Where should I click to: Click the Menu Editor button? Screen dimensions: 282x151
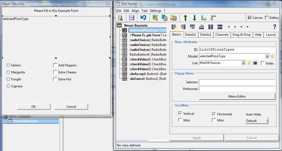click(x=237, y=96)
